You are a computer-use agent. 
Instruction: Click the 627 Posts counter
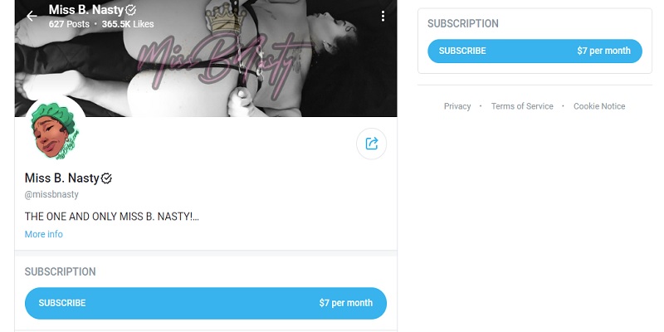point(69,24)
